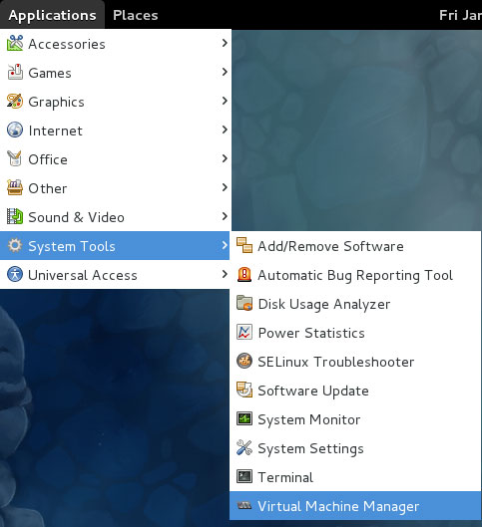Launch Add/Remove Software
The image size is (482, 527).
coord(355,246)
